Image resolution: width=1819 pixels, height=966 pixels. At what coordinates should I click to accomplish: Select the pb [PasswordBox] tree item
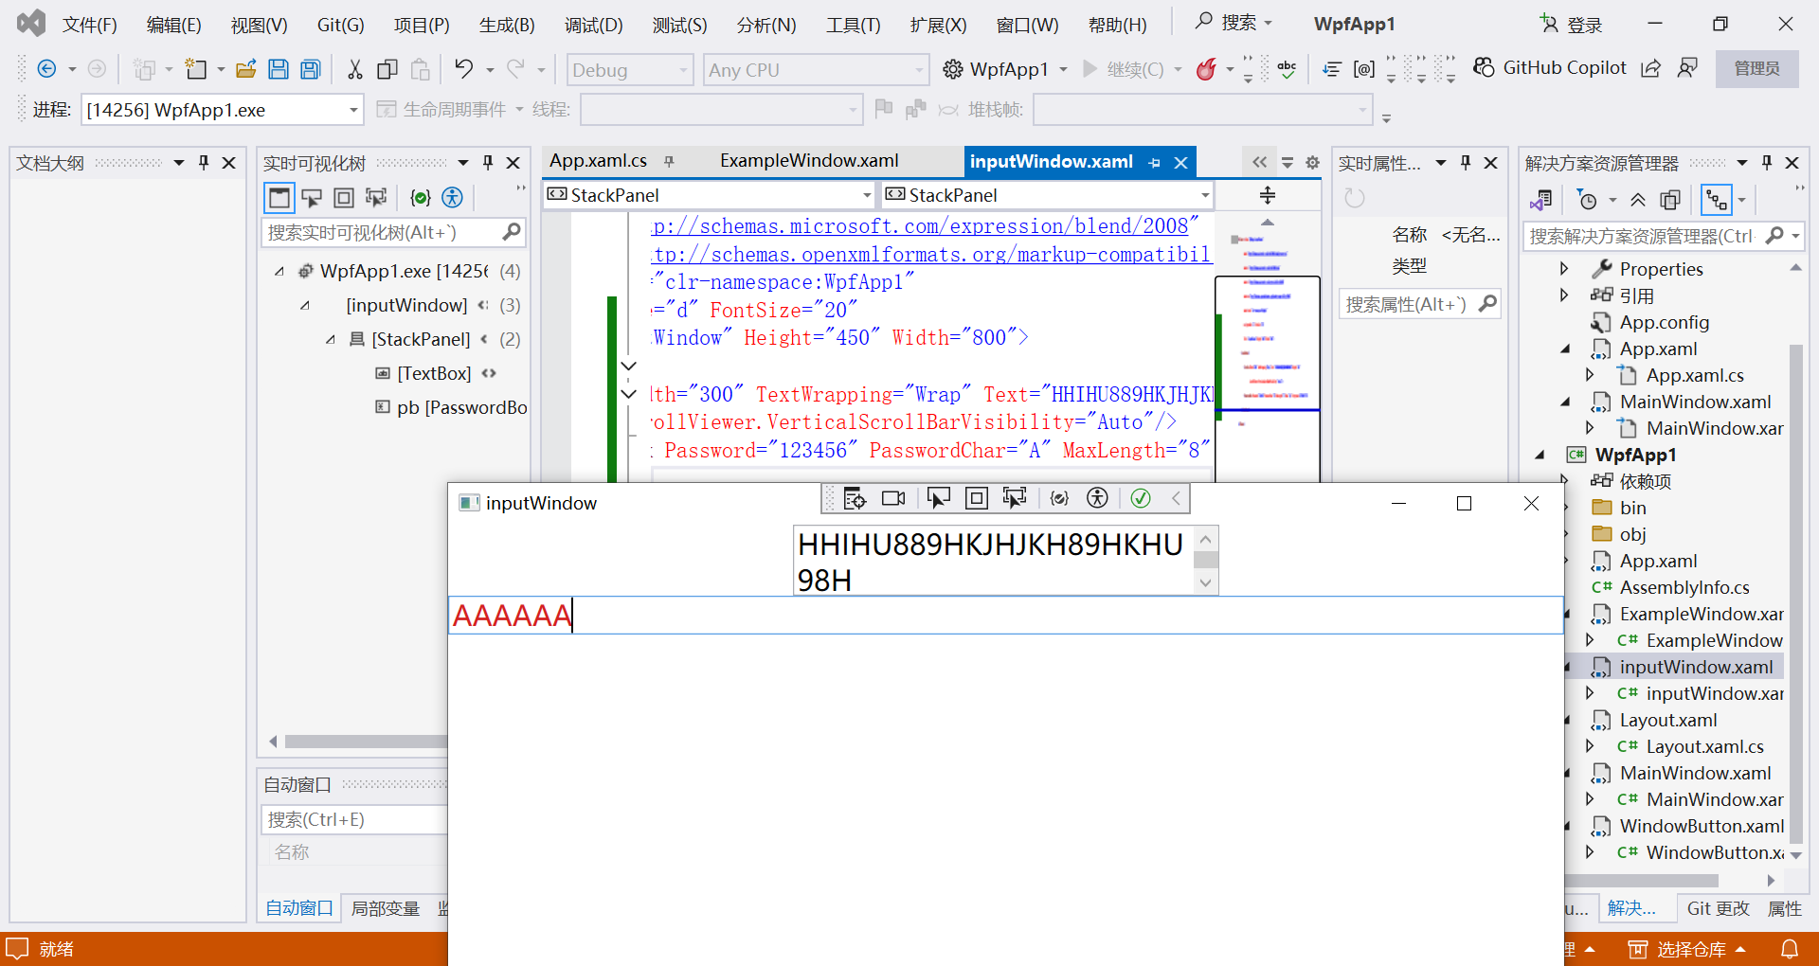pyautogui.click(x=452, y=407)
